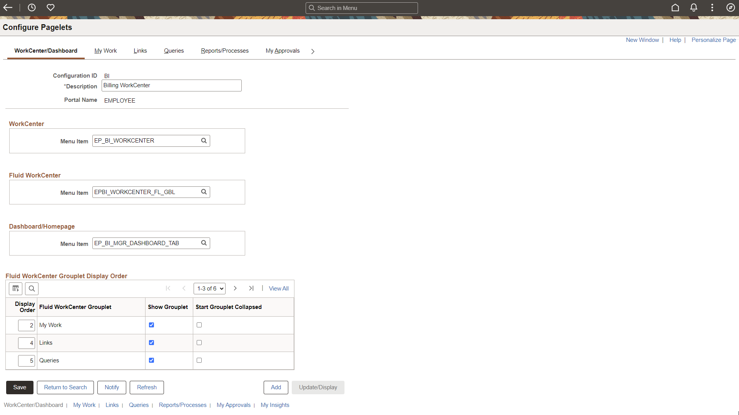The height and width of the screenshot is (415, 739).
Task: Open the lookup for EP_BI_MGR_DASHBOARD_TAB
Action: coord(204,243)
